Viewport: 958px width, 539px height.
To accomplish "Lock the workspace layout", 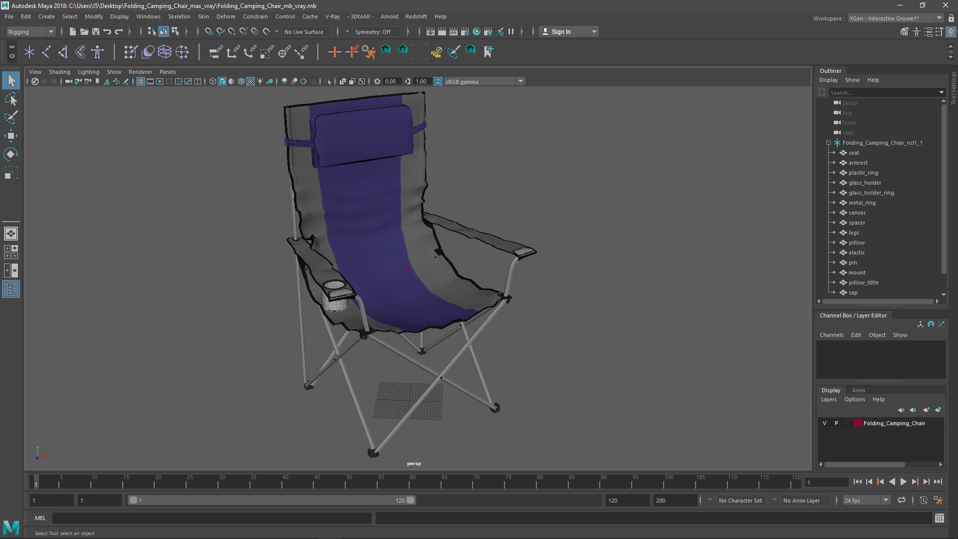I will (x=952, y=18).
